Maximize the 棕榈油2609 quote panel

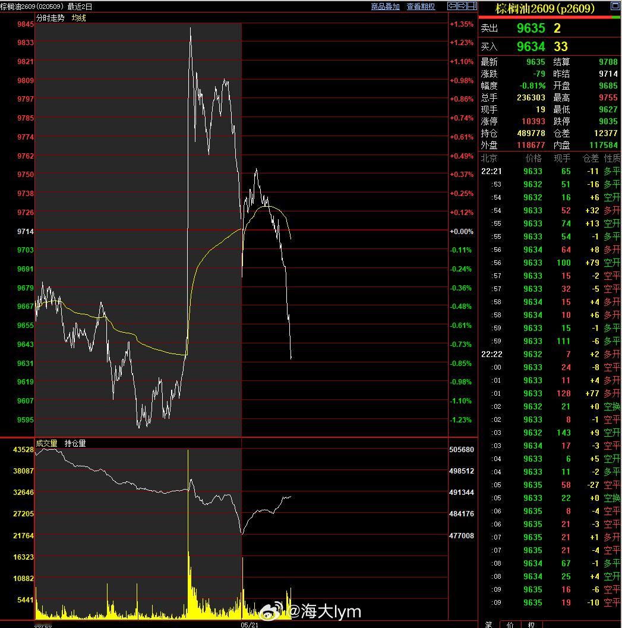615,5
